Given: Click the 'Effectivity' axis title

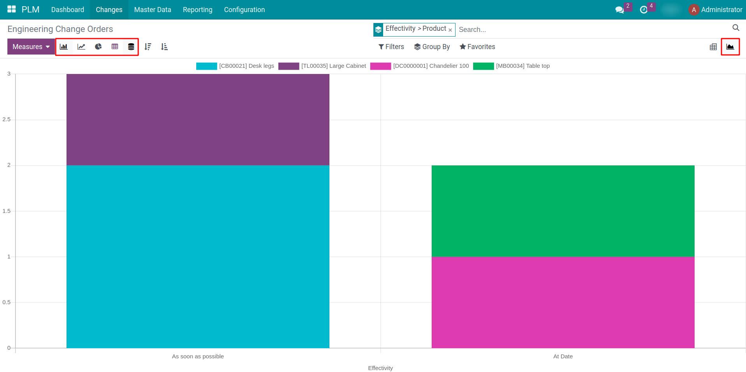Looking at the screenshot, I should click(x=380, y=368).
